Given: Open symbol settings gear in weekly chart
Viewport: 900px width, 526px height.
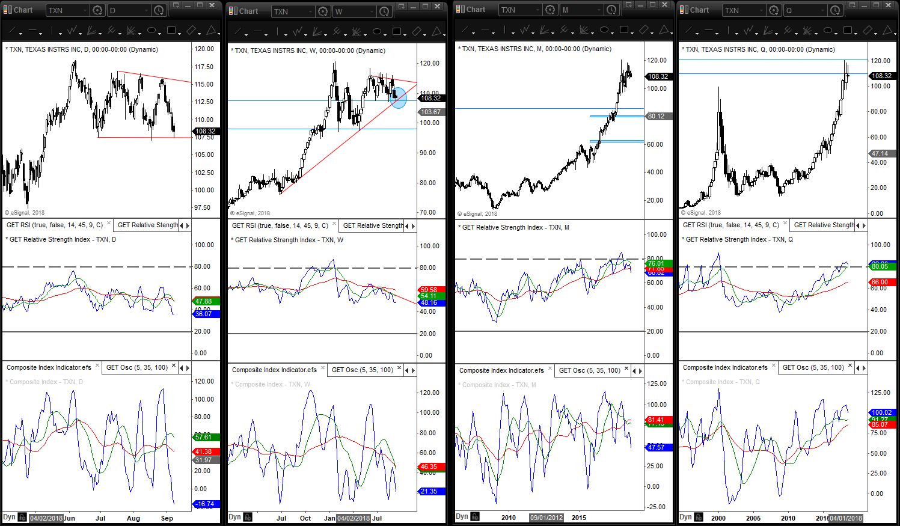Looking at the screenshot, I should click(323, 11).
